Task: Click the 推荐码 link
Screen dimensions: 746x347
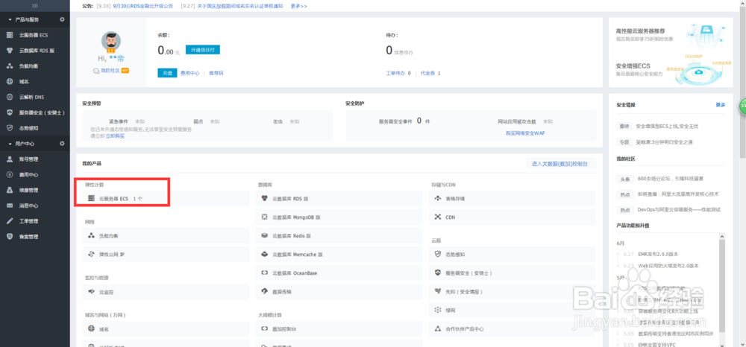Action: click(x=216, y=74)
